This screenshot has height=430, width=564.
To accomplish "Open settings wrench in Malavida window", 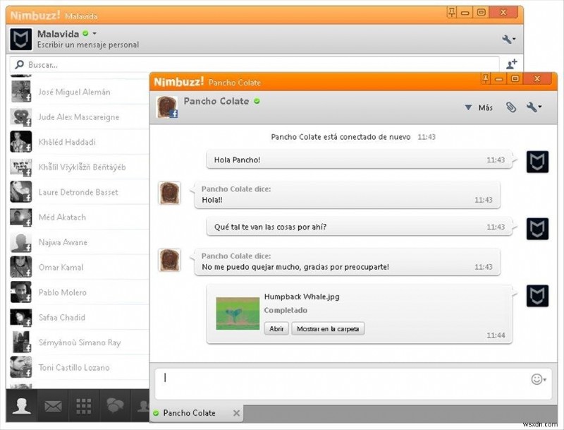I will (x=508, y=39).
